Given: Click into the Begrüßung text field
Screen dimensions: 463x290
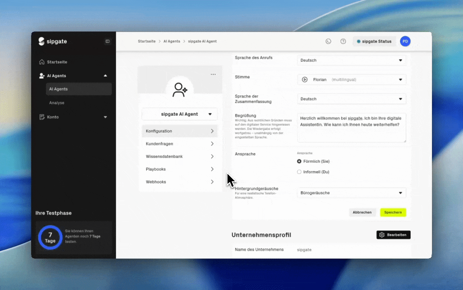Looking at the screenshot, I should [351, 128].
